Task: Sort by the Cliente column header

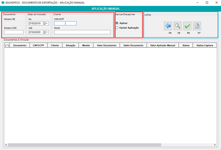Action: pos(55,45)
